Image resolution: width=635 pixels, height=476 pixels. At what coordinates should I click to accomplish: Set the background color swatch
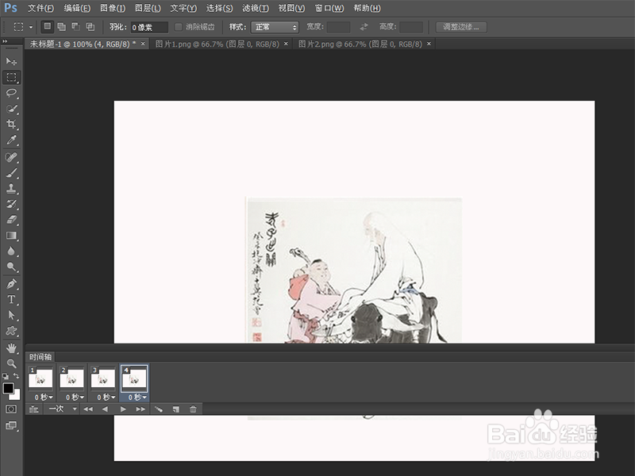16,395
